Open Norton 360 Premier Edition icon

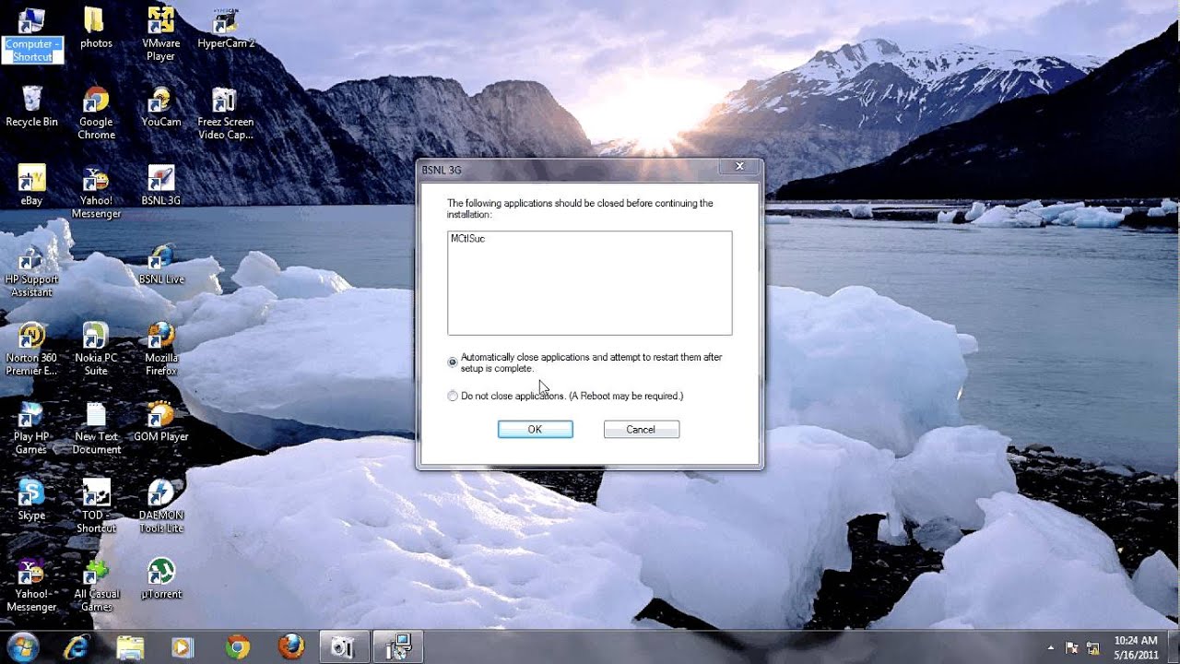31,350
